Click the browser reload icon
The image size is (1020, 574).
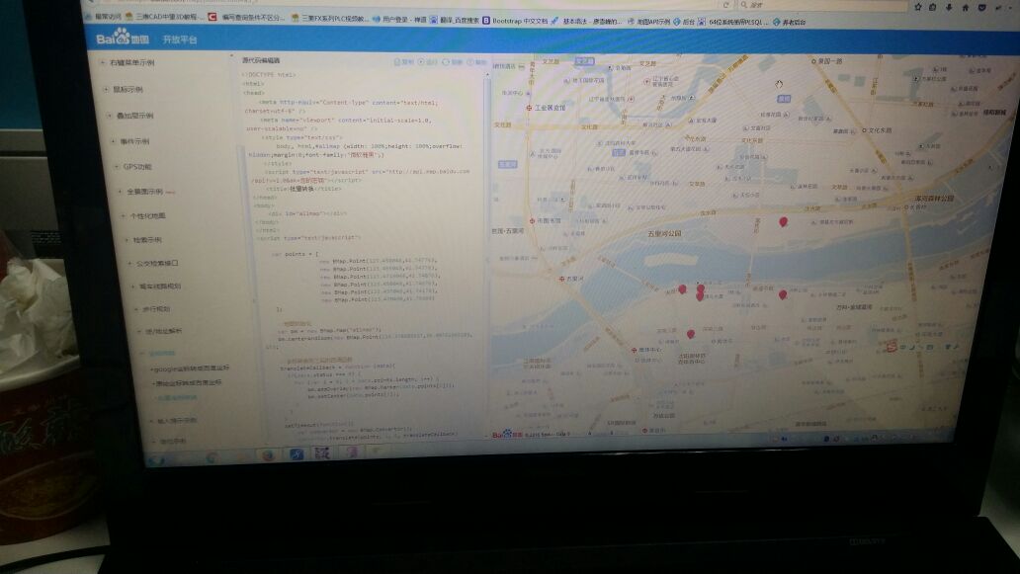click(x=726, y=5)
